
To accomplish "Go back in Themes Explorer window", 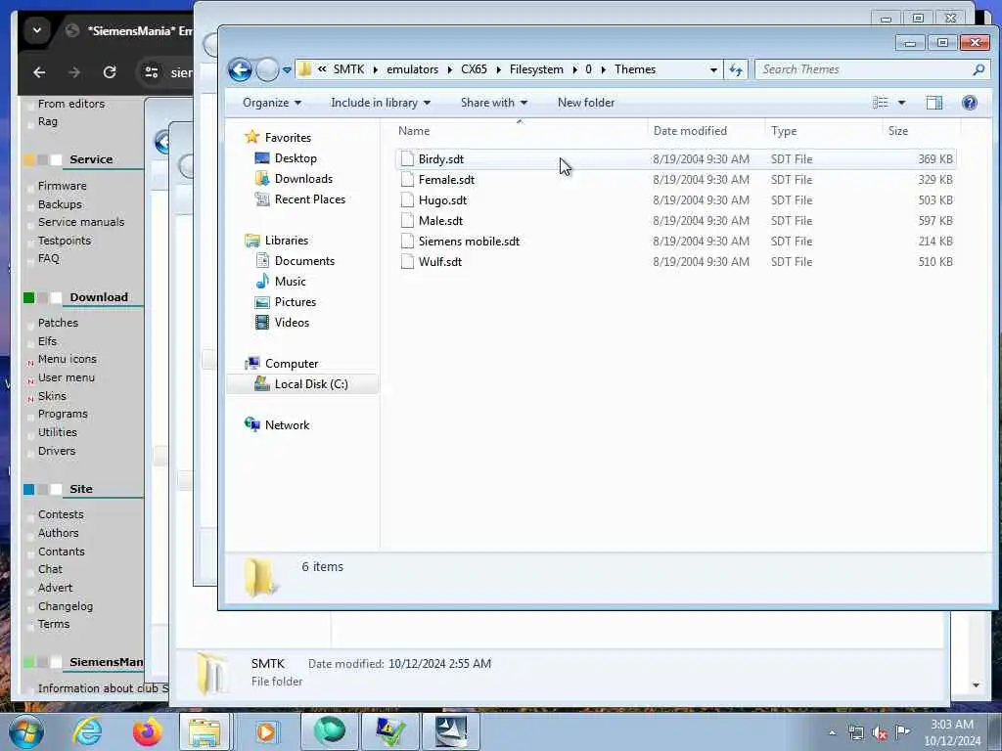I will (x=241, y=69).
